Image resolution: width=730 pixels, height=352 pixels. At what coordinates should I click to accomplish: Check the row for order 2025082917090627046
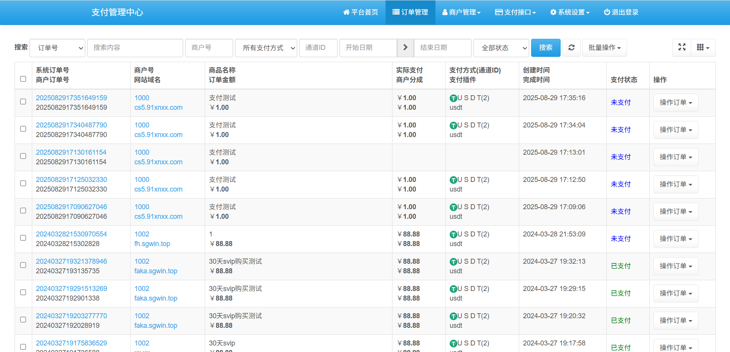[23, 211]
